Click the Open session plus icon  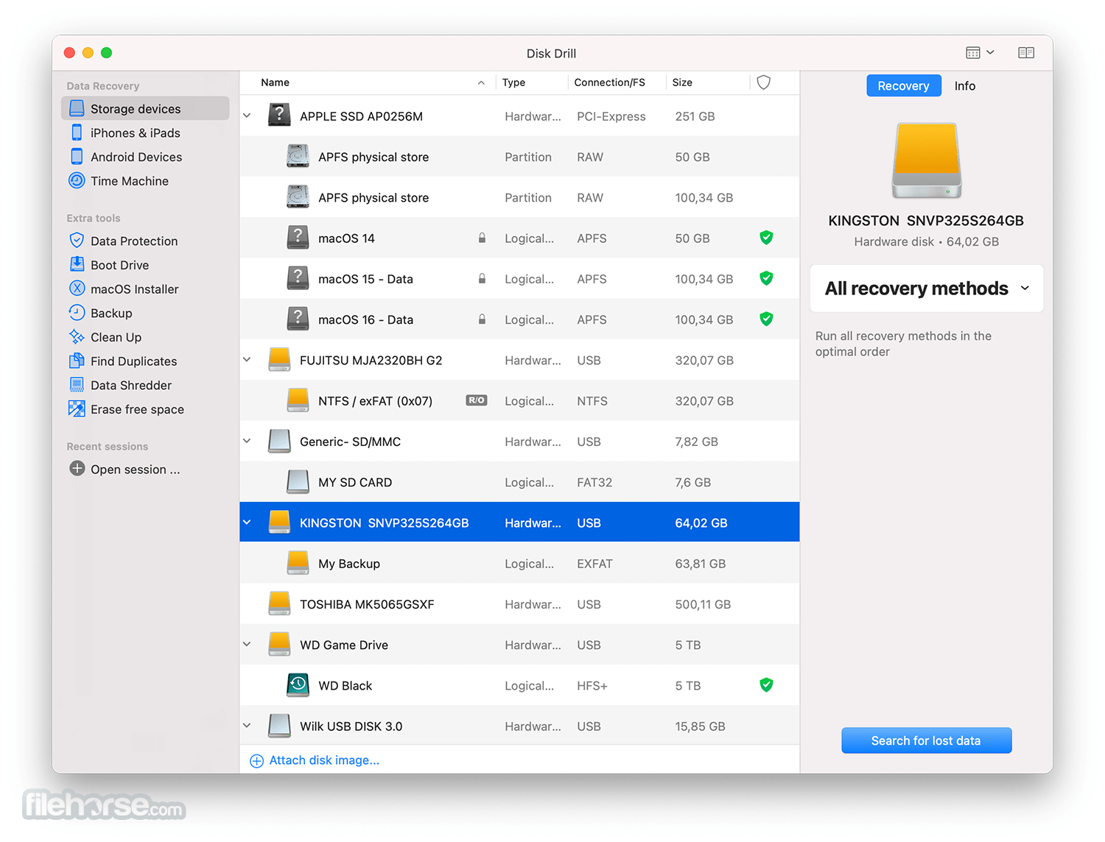point(77,469)
